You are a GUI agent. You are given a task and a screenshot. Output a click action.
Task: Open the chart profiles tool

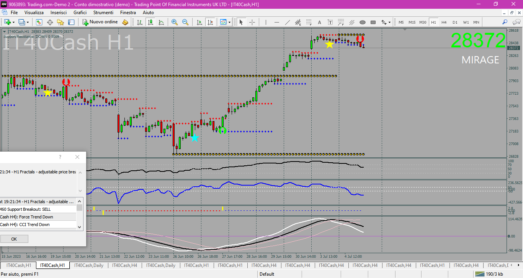tap(22, 22)
